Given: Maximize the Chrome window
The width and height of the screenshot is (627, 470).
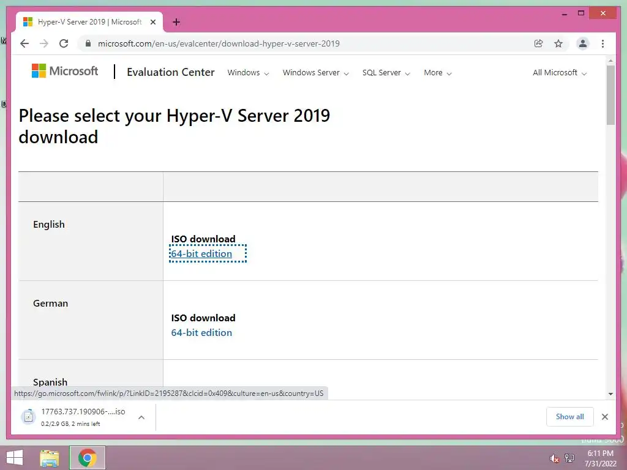Looking at the screenshot, I should (x=581, y=13).
